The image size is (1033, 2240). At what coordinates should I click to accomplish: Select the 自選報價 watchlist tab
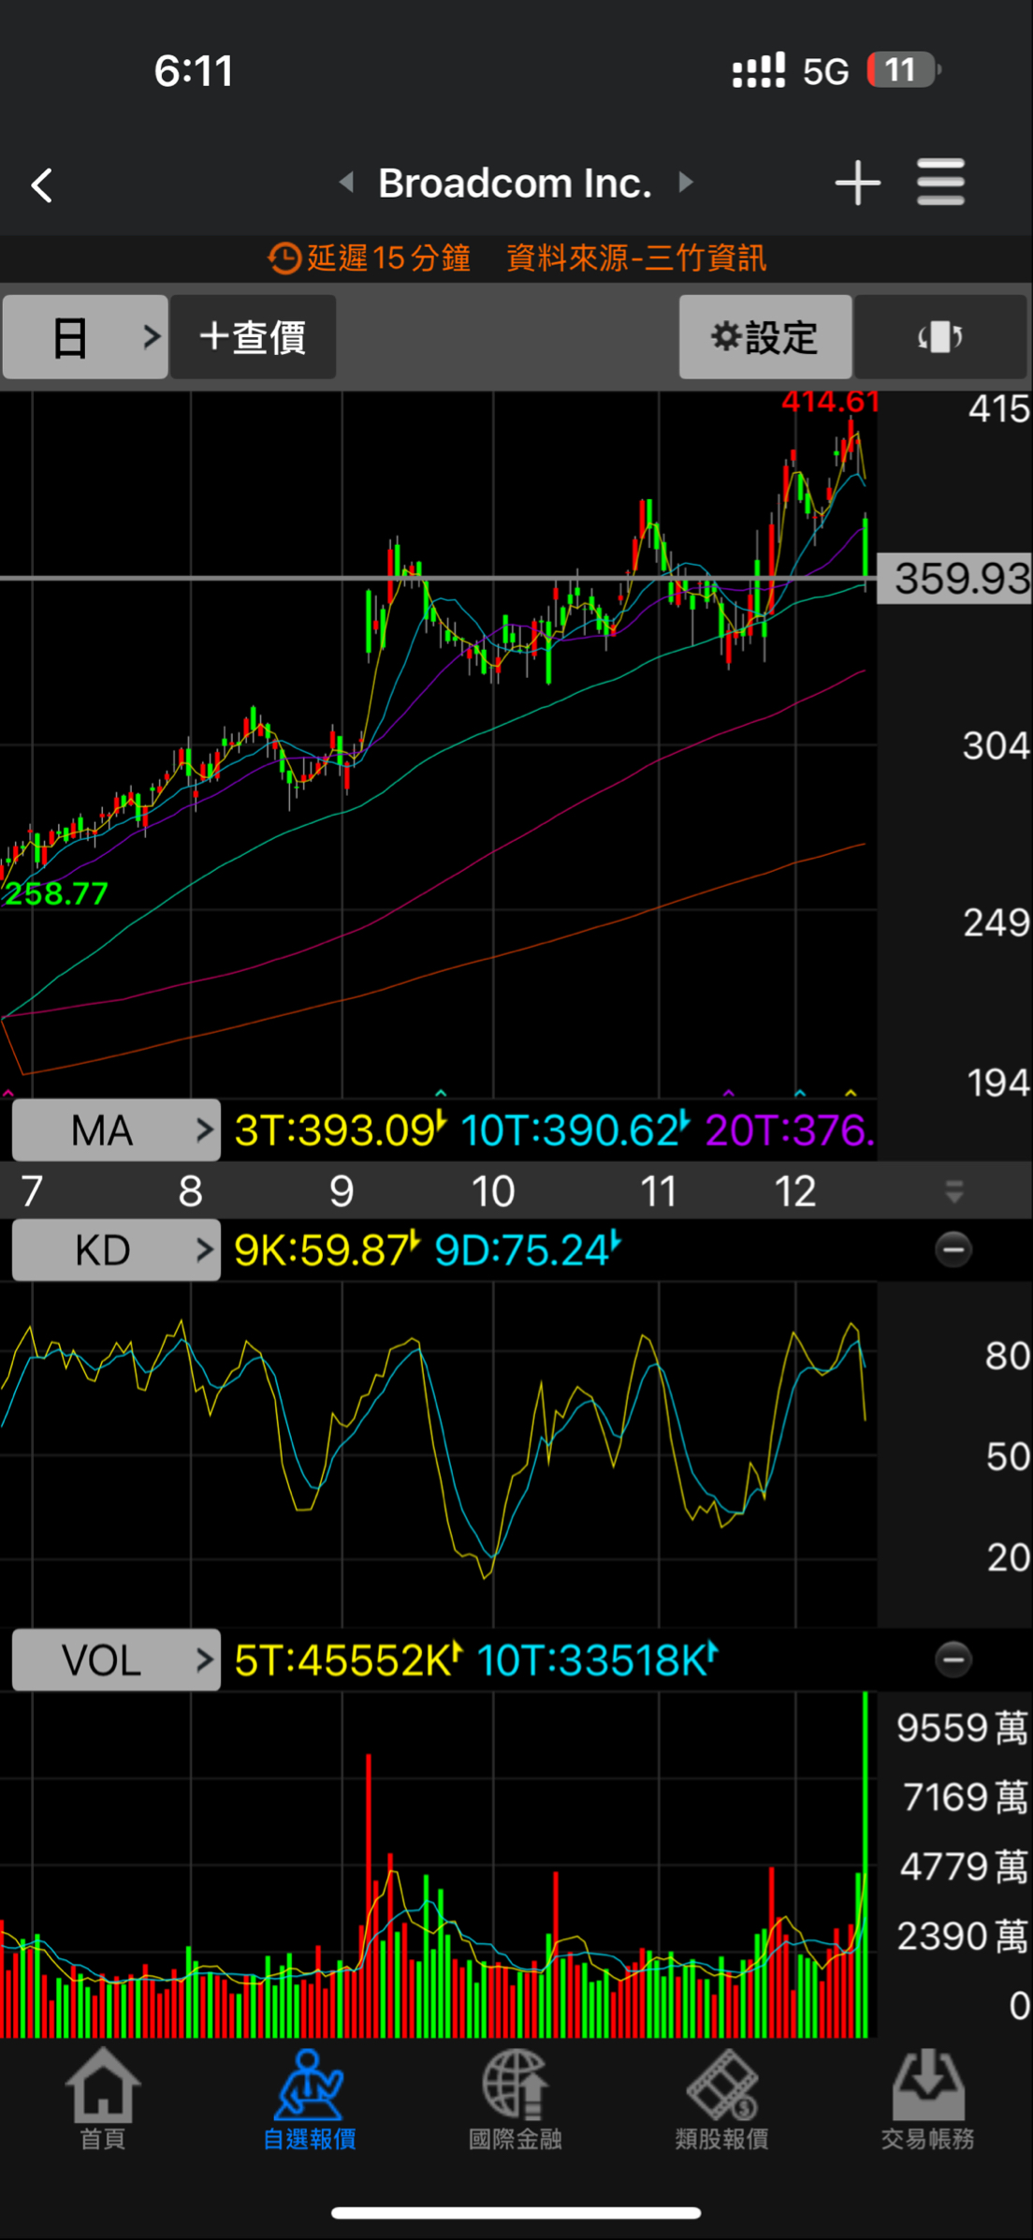[309, 2098]
